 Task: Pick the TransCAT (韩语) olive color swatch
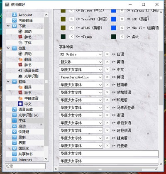tap(63, 19)
